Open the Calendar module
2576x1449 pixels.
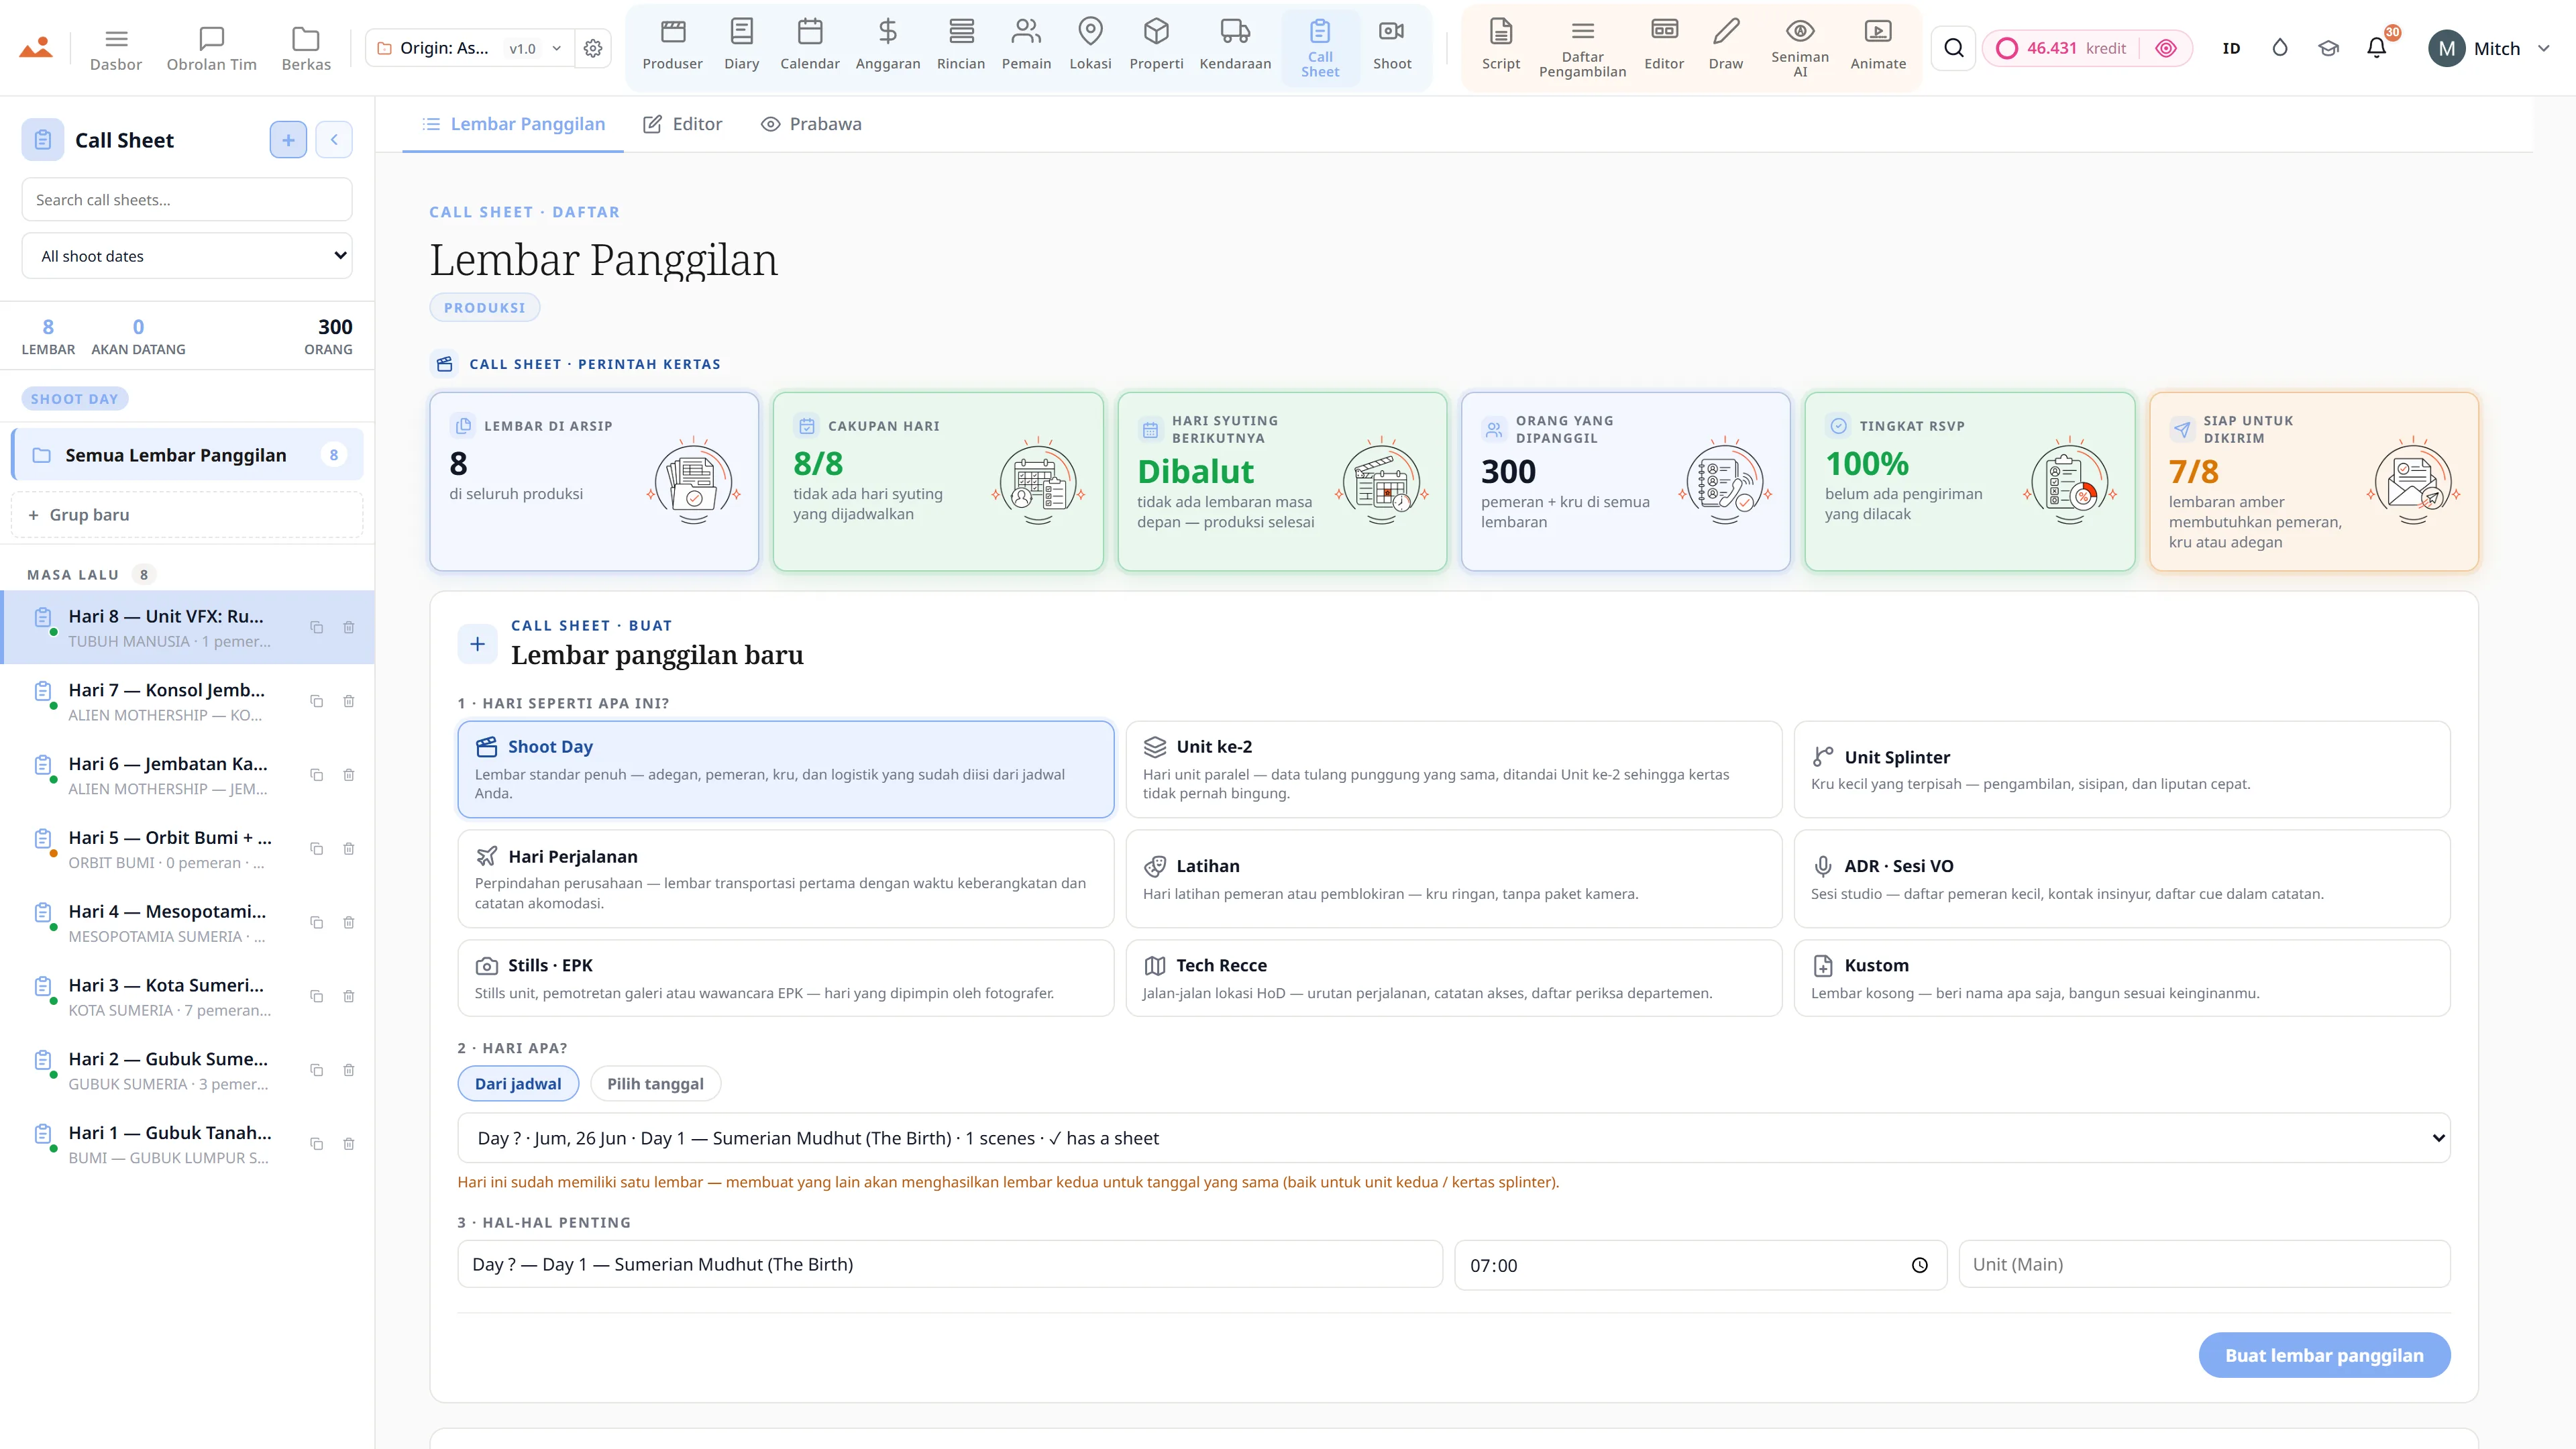point(809,46)
